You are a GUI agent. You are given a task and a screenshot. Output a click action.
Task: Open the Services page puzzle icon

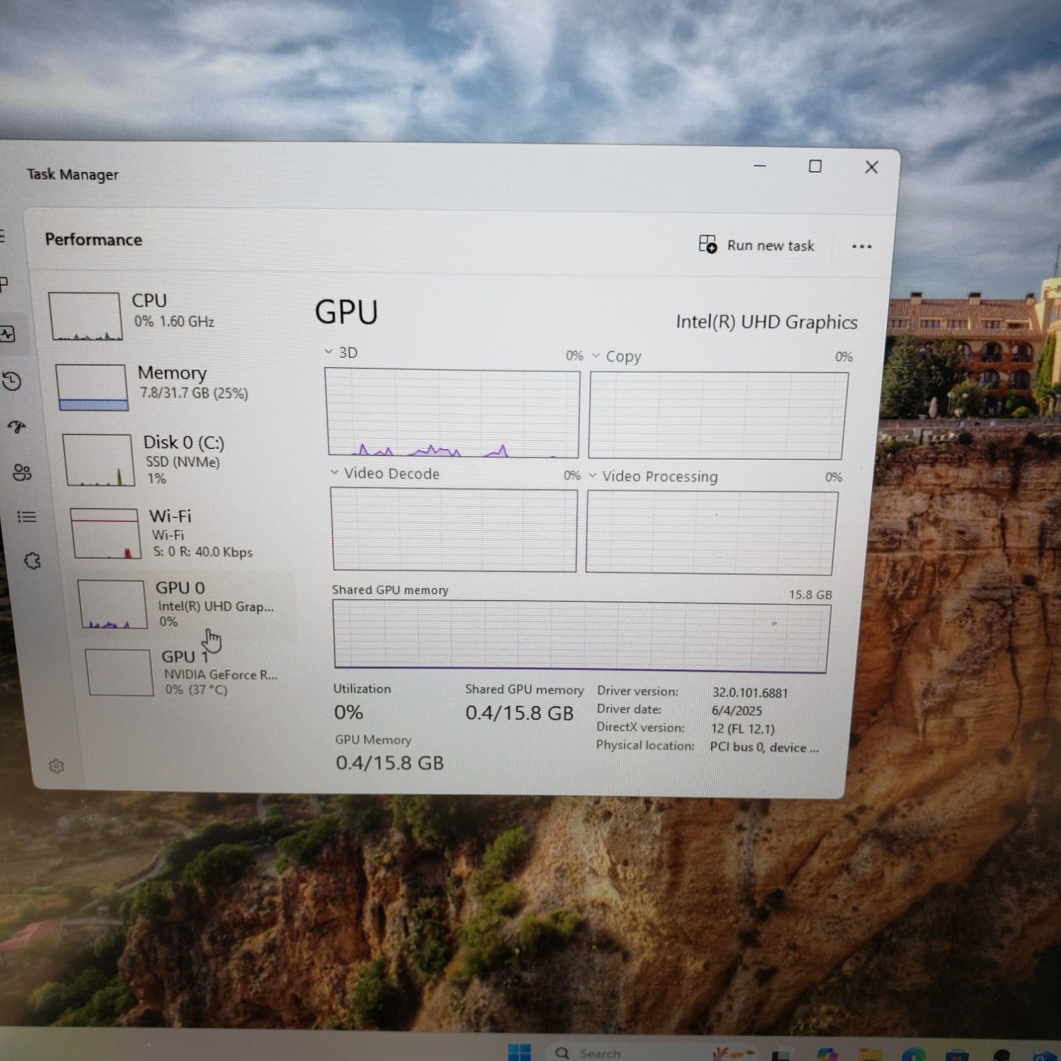coord(33,561)
